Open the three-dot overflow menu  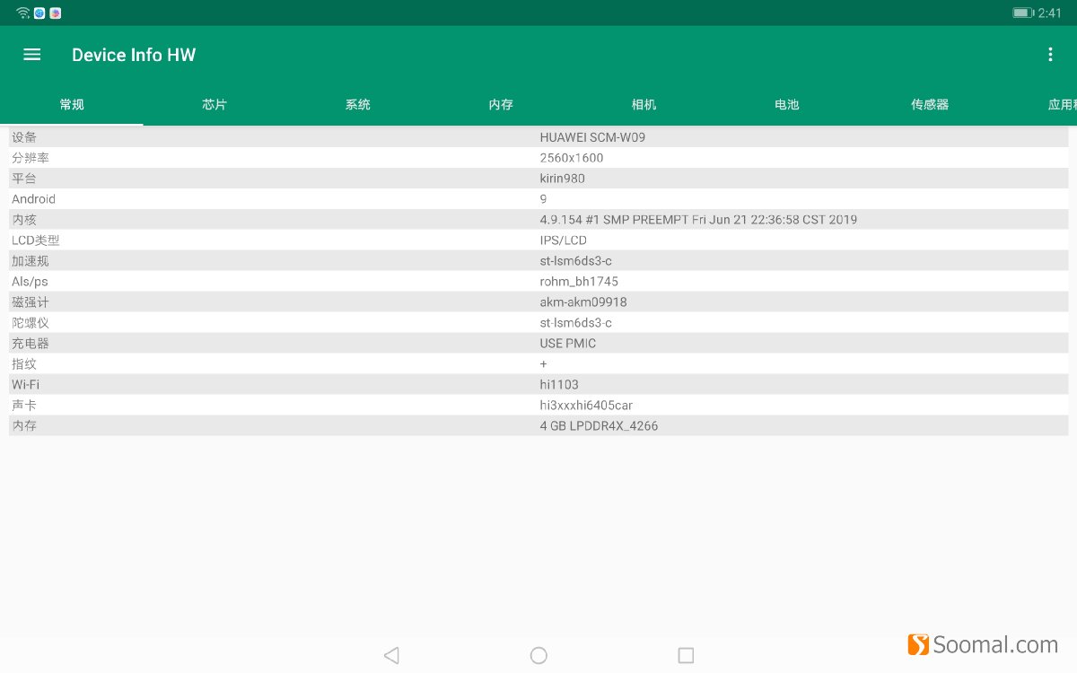coord(1050,54)
